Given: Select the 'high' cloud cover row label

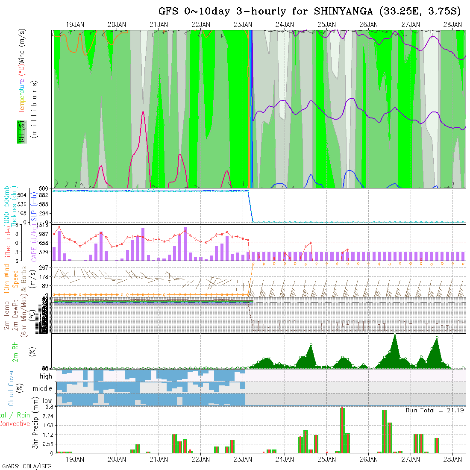Looking at the screenshot, I should (x=46, y=376).
